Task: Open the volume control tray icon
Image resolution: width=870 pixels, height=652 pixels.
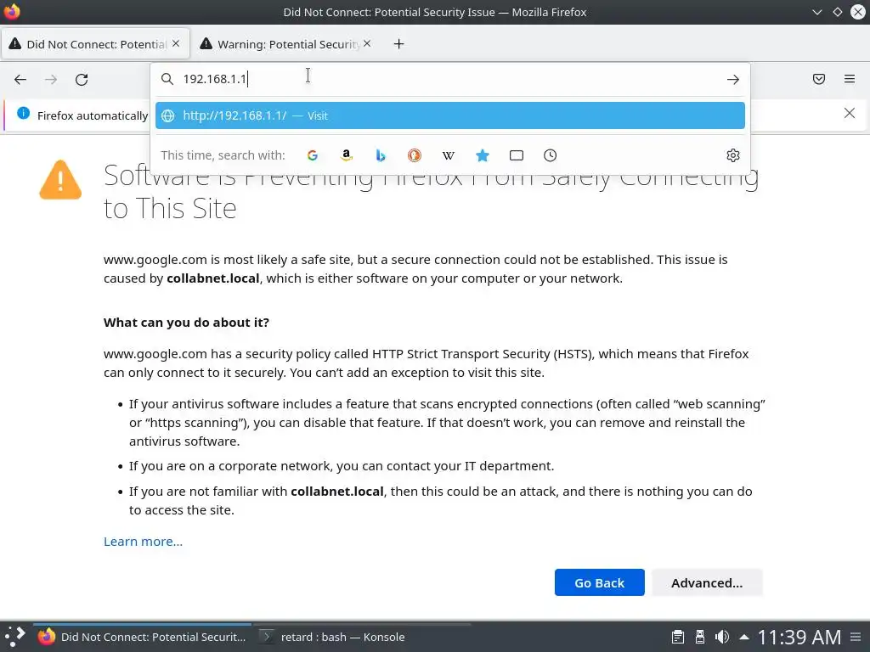Action: [722, 637]
